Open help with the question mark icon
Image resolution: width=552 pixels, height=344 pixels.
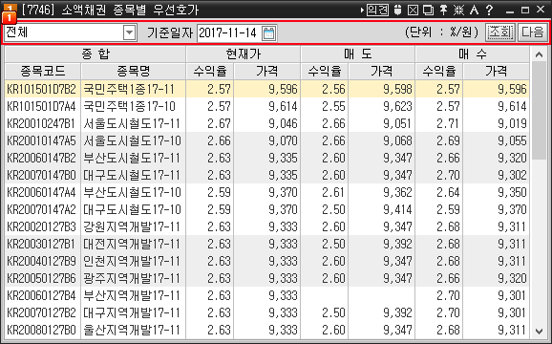pos(489,10)
